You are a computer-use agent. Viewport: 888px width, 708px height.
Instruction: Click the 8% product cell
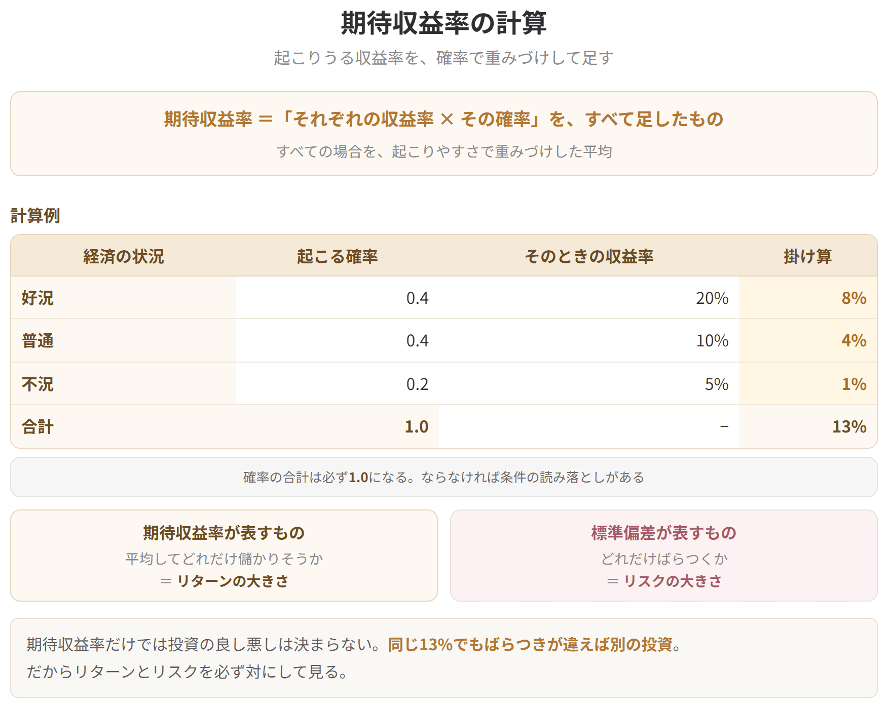click(854, 298)
